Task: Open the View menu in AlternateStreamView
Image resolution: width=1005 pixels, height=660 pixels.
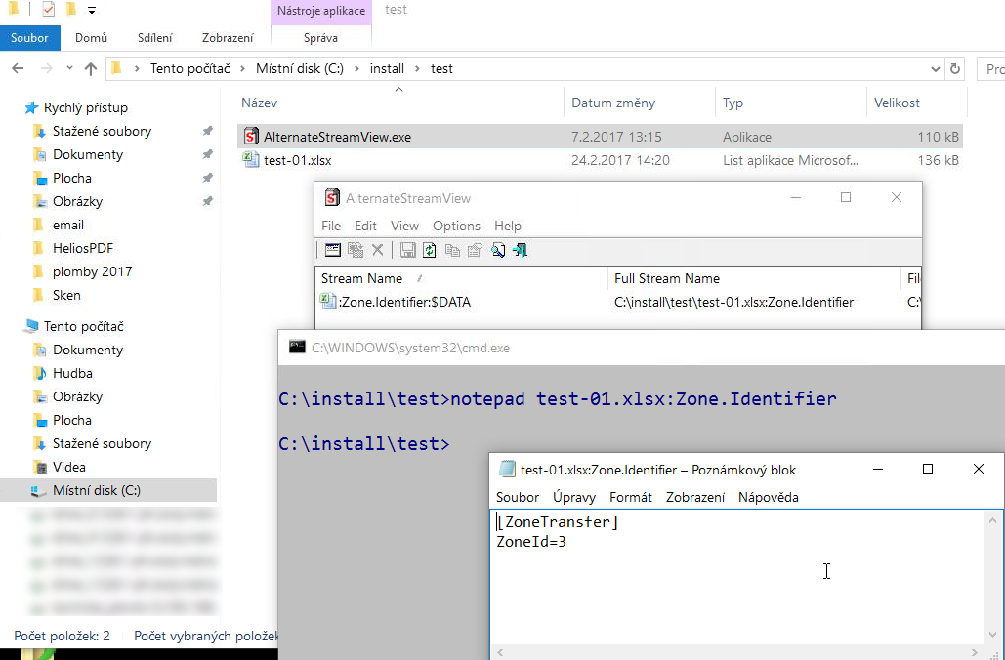Action: coord(404,226)
